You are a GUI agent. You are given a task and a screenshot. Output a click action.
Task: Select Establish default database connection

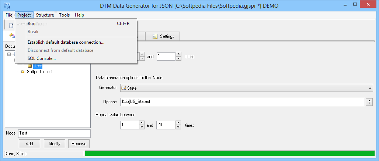coord(76,42)
